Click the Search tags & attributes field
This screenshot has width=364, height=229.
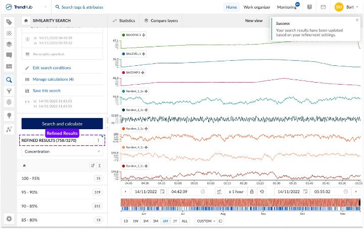click(x=82, y=8)
